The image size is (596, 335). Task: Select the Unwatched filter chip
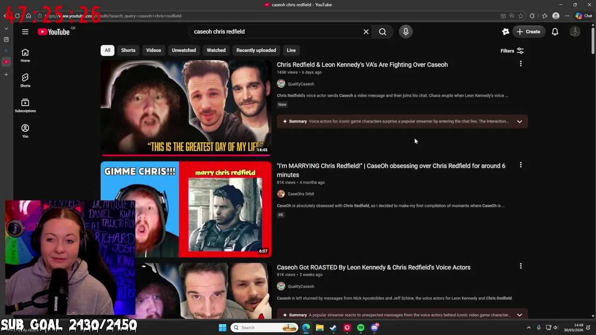(184, 50)
